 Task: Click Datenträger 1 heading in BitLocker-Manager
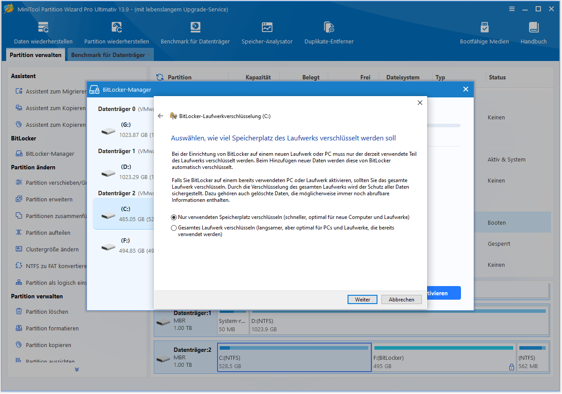point(116,151)
